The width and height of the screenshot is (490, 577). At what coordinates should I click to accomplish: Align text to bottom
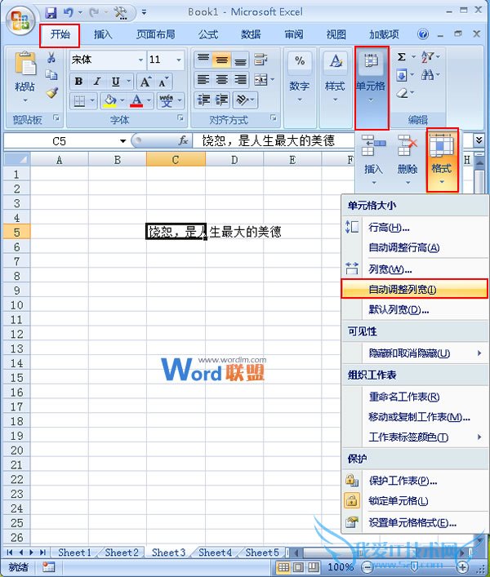coord(240,60)
